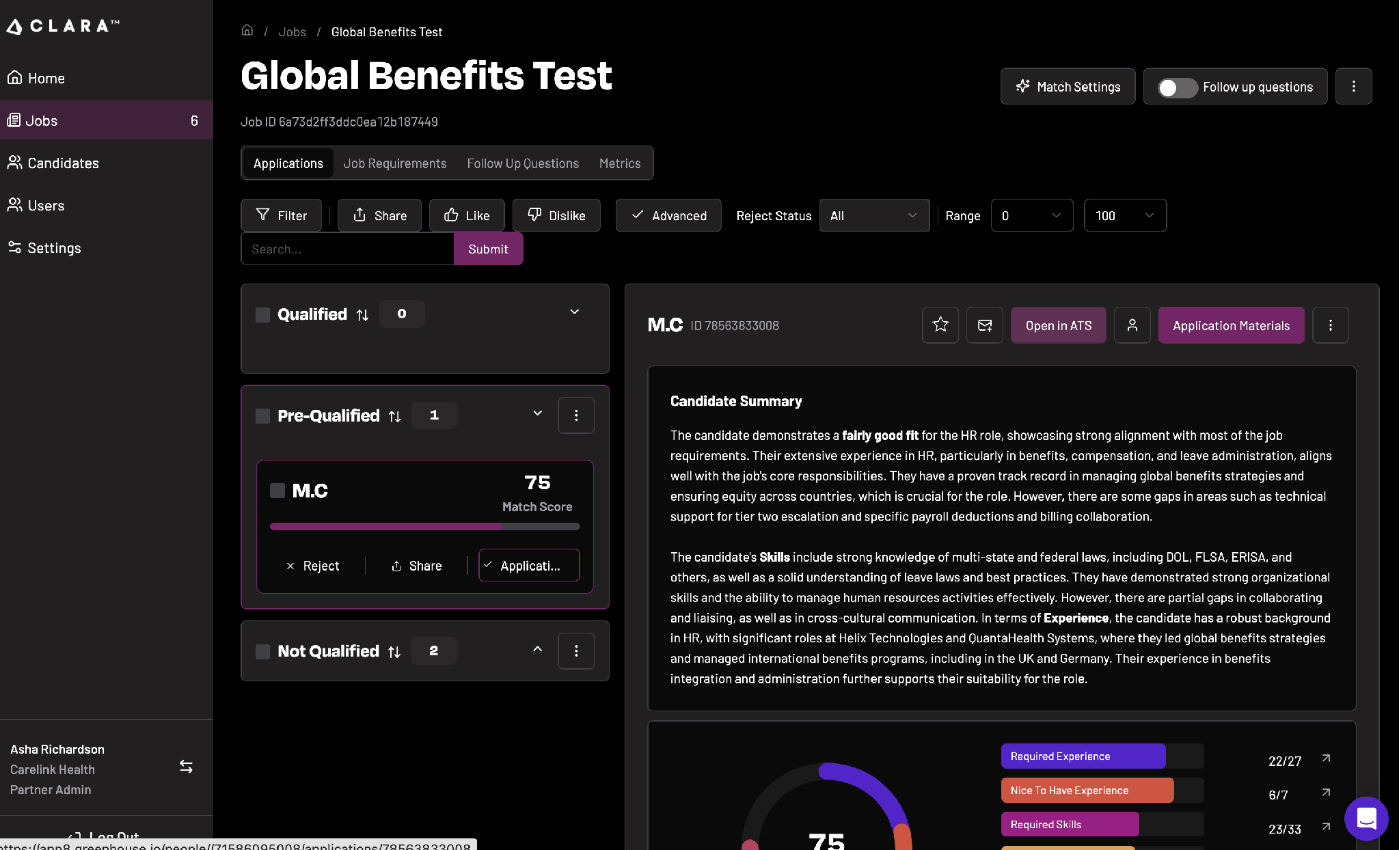Expand Required Experience details arrow
The image size is (1399, 850).
click(x=1326, y=758)
